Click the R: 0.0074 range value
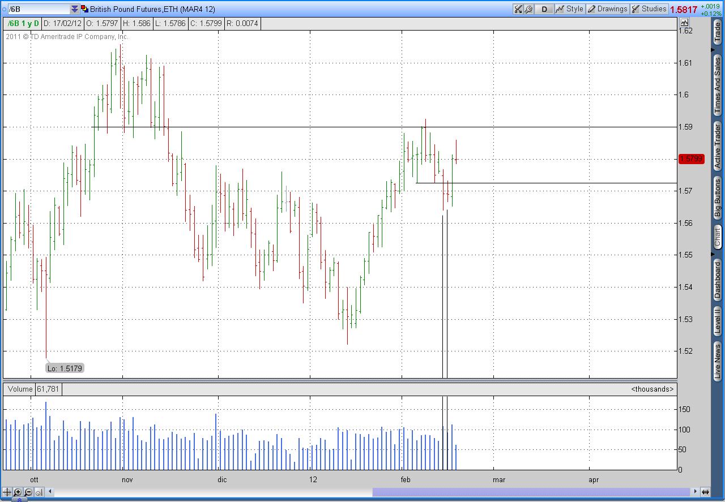 242,23
